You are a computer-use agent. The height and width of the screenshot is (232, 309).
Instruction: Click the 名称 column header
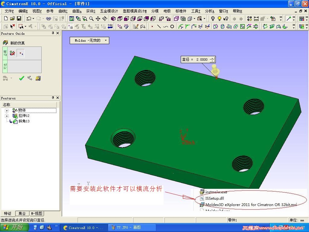pos(29,105)
